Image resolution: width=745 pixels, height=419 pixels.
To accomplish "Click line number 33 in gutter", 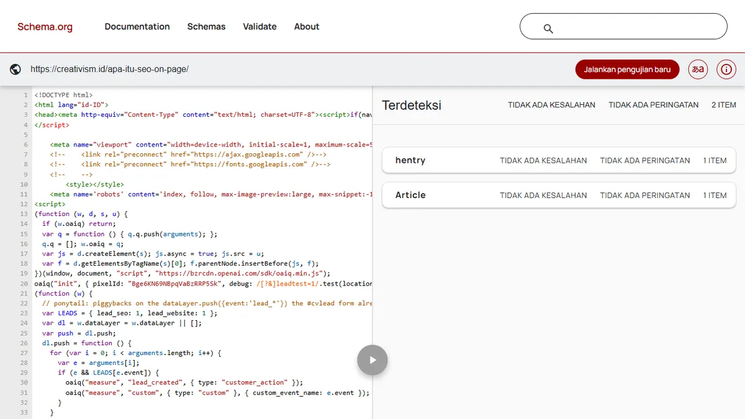I will click(x=24, y=412).
